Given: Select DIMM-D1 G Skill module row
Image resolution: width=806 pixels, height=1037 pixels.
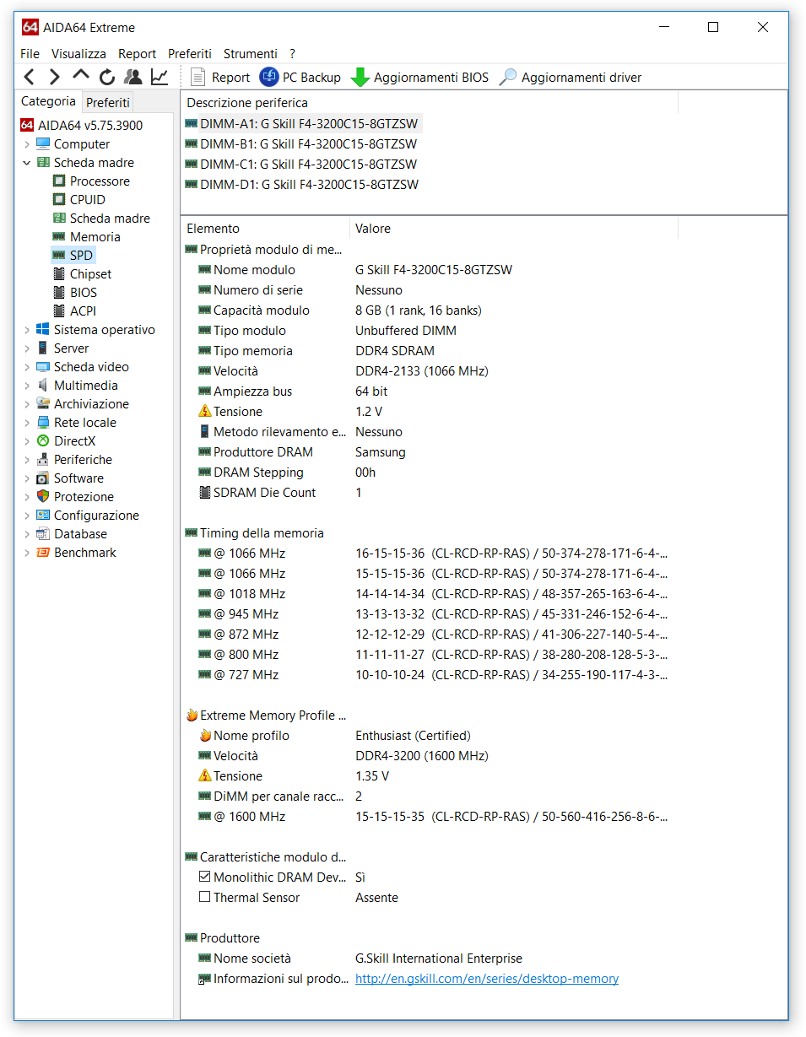Looking at the screenshot, I should (x=301, y=185).
